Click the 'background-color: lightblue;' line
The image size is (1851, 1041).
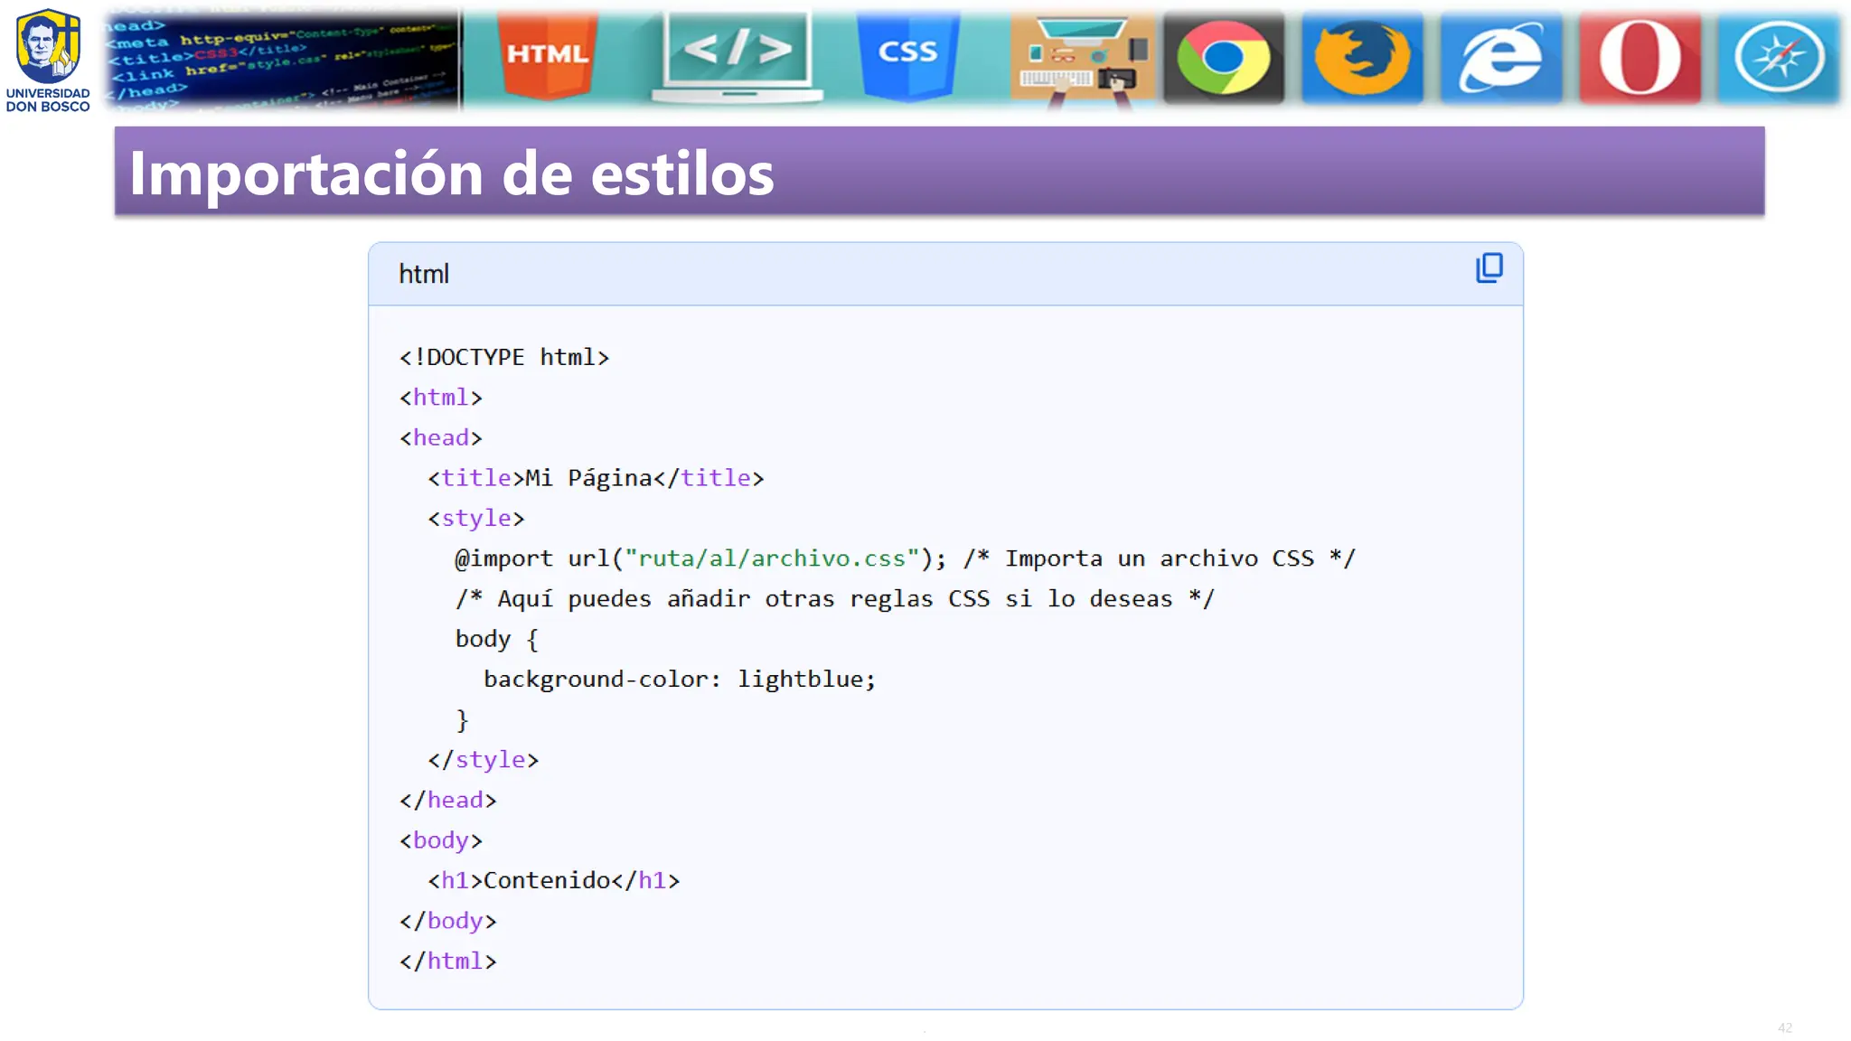pos(680,680)
